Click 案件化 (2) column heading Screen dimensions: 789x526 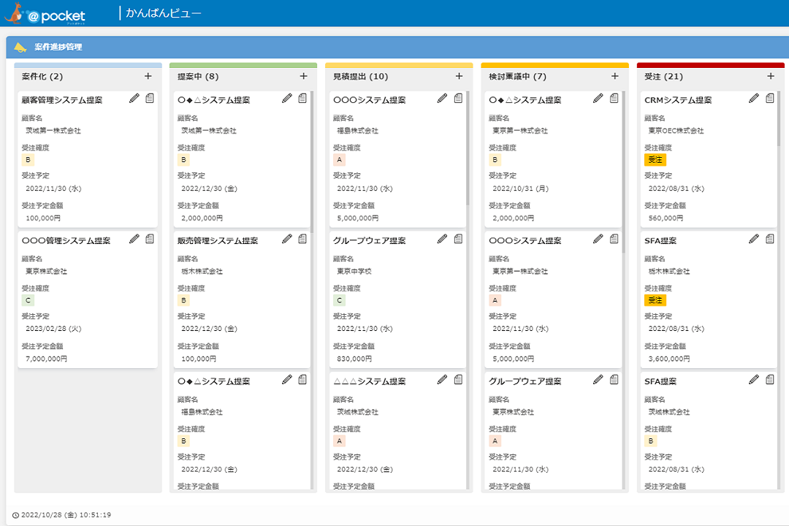tap(42, 77)
